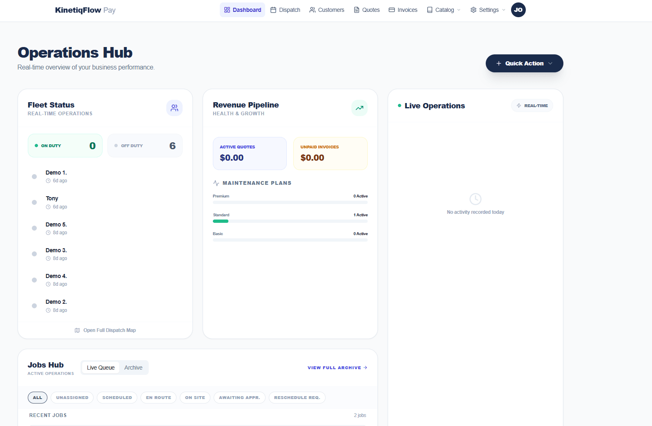The image size is (652, 426).
Task: Click the plus icon in Quick Action
Action: [499, 63]
